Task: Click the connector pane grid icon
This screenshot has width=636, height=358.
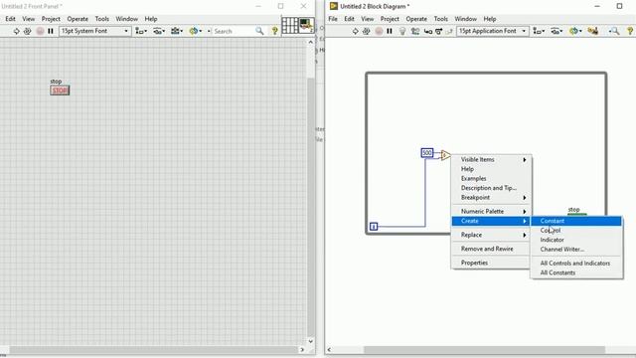Action: click(x=289, y=25)
